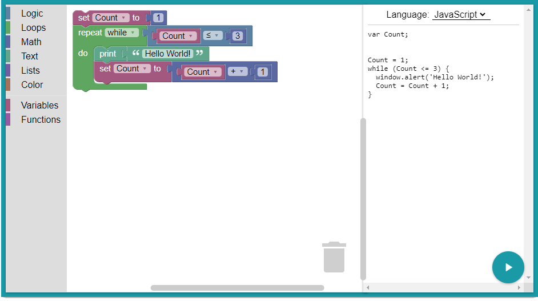Click the 'Count = 1;' code line

pyautogui.click(x=388, y=60)
